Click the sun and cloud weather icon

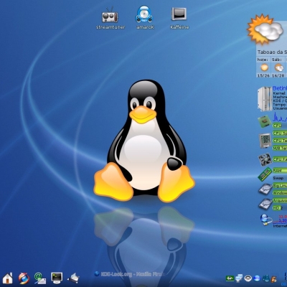point(265,29)
